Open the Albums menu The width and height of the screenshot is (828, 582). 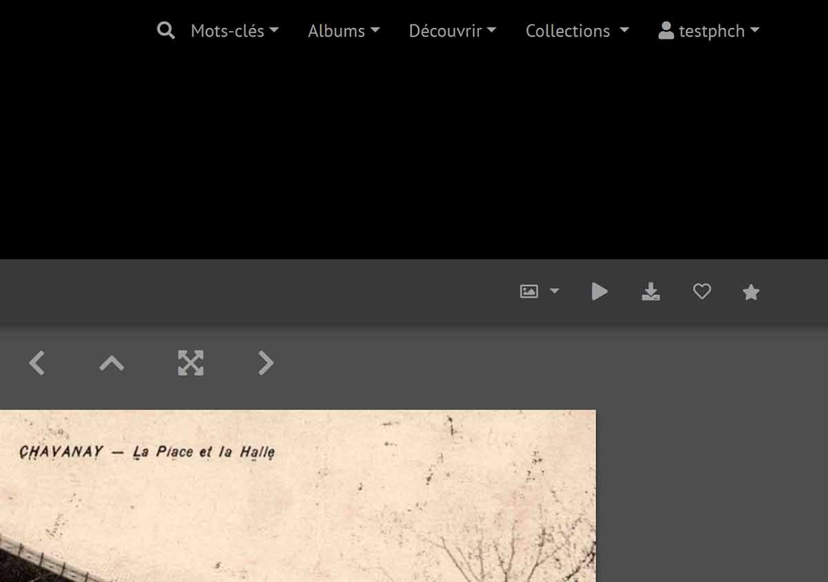click(343, 31)
